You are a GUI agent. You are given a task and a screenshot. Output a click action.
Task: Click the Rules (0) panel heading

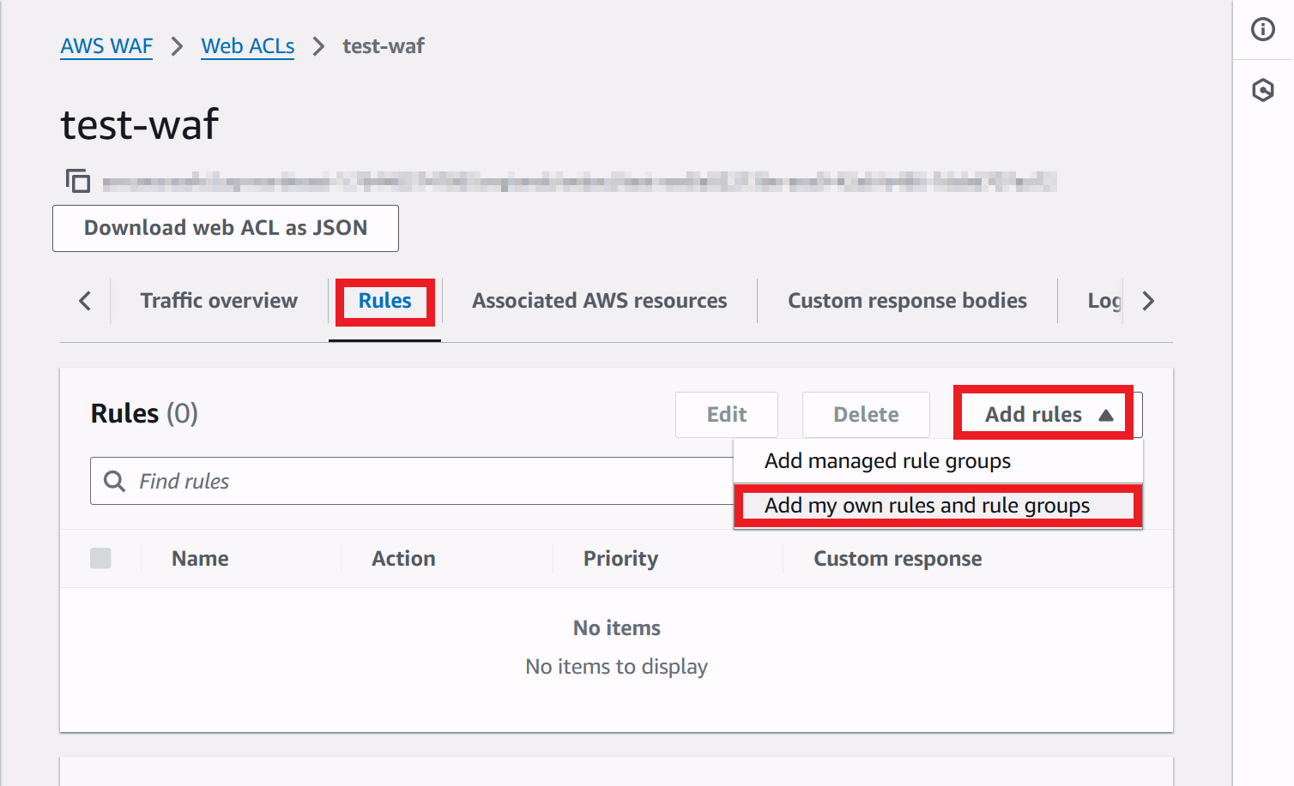(144, 414)
